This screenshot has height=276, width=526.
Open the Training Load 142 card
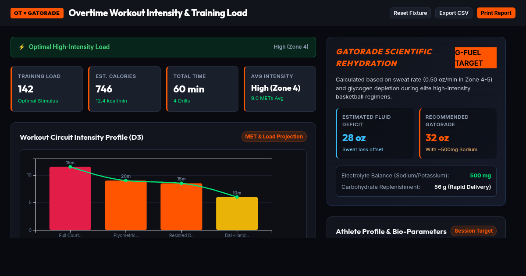click(46, 89)
